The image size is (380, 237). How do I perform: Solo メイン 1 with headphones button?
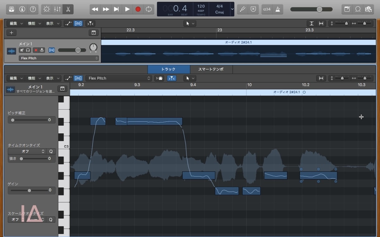tap(27, 50)
